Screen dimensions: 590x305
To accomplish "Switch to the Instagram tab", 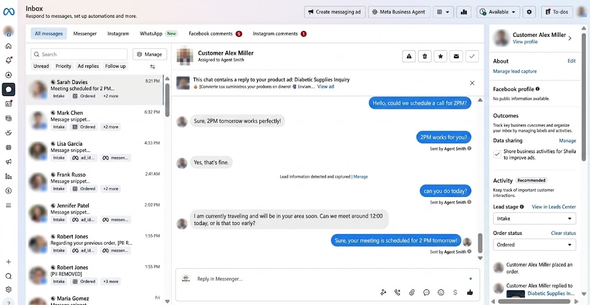I will tap(118, 33).
